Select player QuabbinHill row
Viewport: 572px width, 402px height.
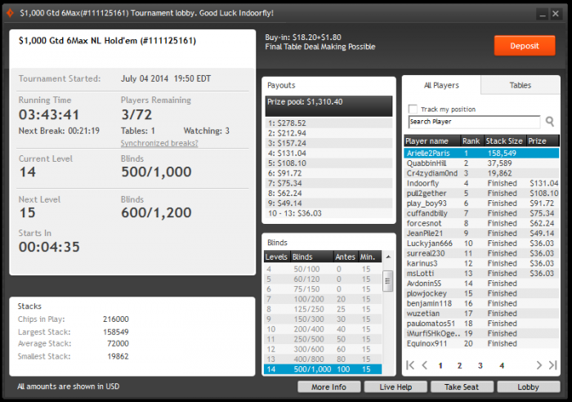(x=481, y=163)
